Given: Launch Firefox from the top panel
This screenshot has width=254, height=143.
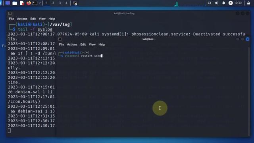Looking at the screenshot, I should click(x=29, y=3).
